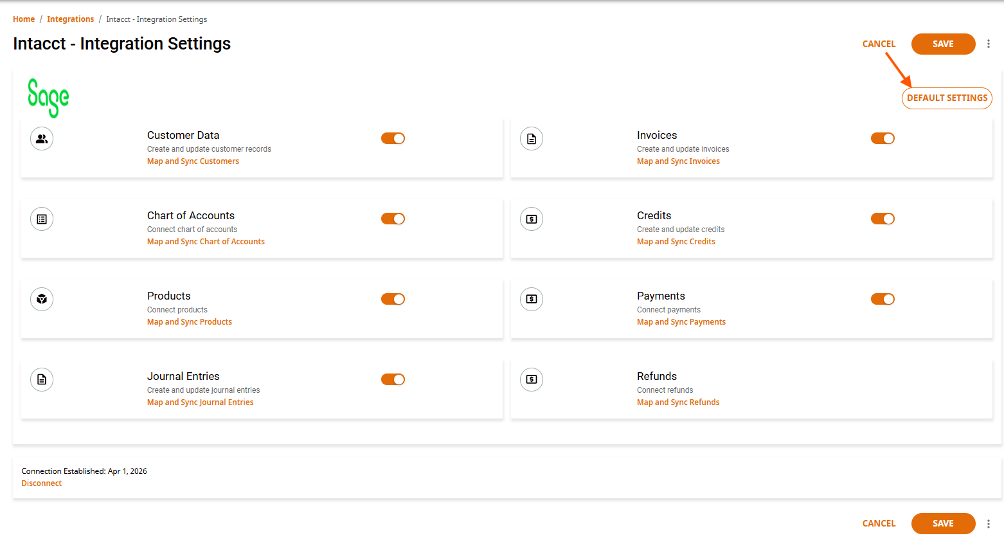
Task: Disconnect the Intacct integration
Action: [x=41, y=483]
